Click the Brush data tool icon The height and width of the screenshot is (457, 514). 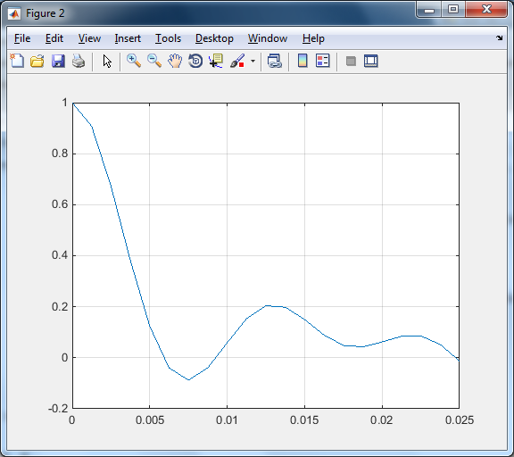(x=237, y=61)
